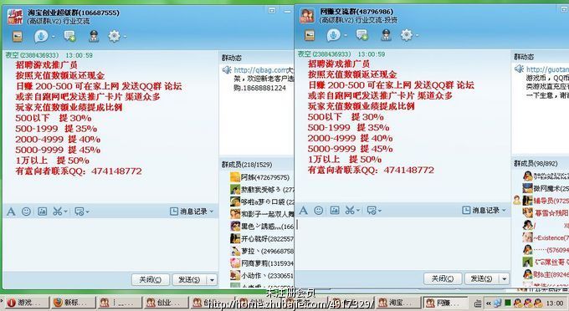Open 消息记录 in 淘宝创业超级群 window
Screen dimensions: 569x311
pos(188,212)
